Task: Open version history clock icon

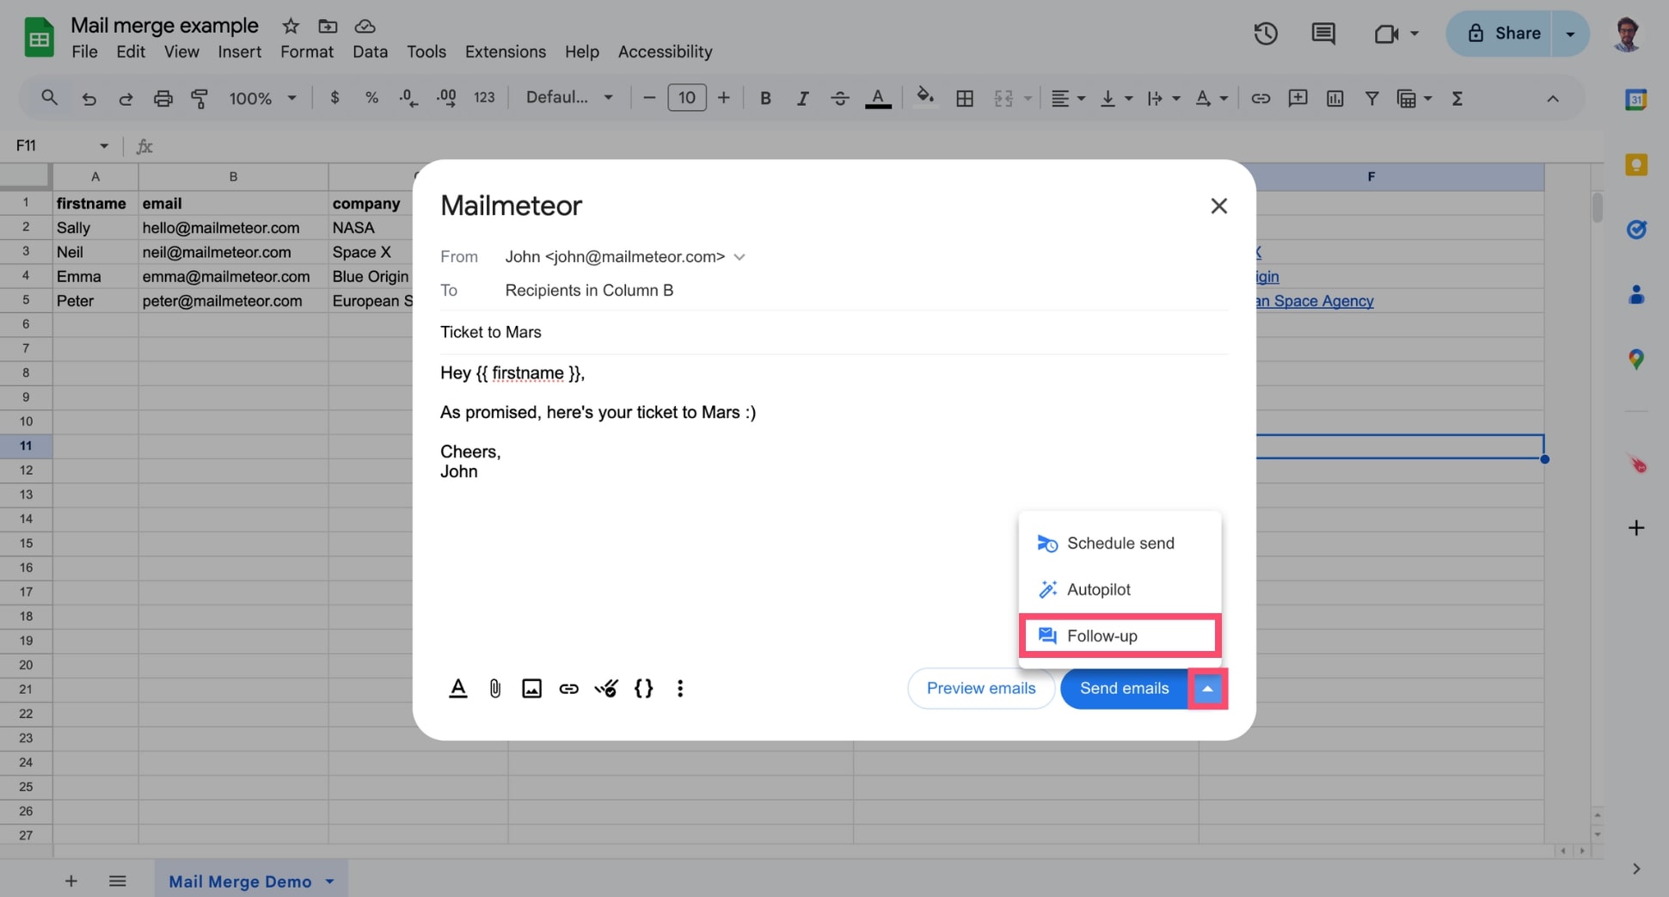Action: click(1265, 34)
